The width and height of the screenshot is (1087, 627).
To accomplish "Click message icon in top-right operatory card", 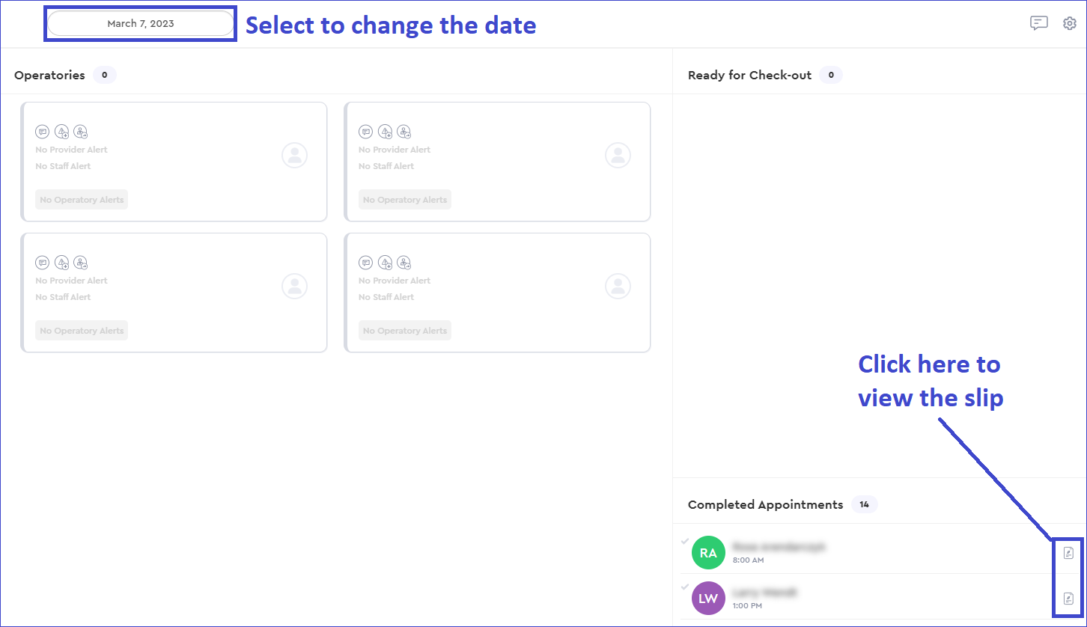I will (366, 132).
